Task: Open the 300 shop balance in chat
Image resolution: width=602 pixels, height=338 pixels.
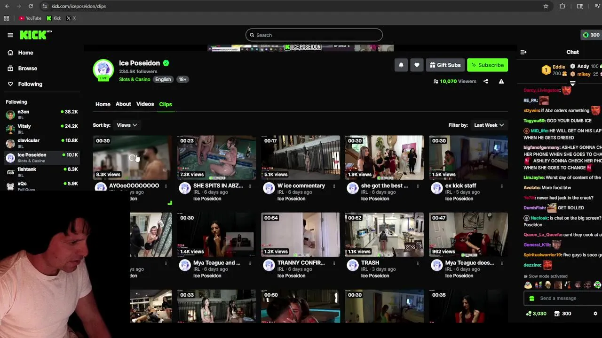Action: click(x=562, y=314)
